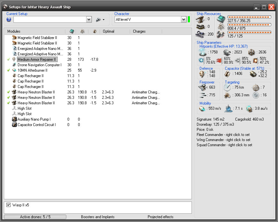Click the blue help question mark icon

(x=9, y=20)
